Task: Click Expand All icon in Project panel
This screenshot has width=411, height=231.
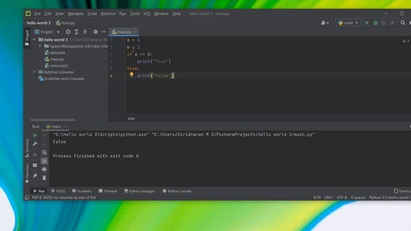Action: pyautogui.click(x=76, y=32)
